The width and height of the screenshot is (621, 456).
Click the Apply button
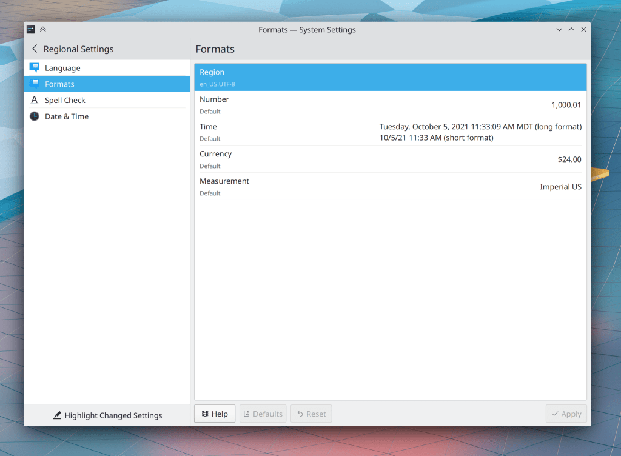point(566,414)
